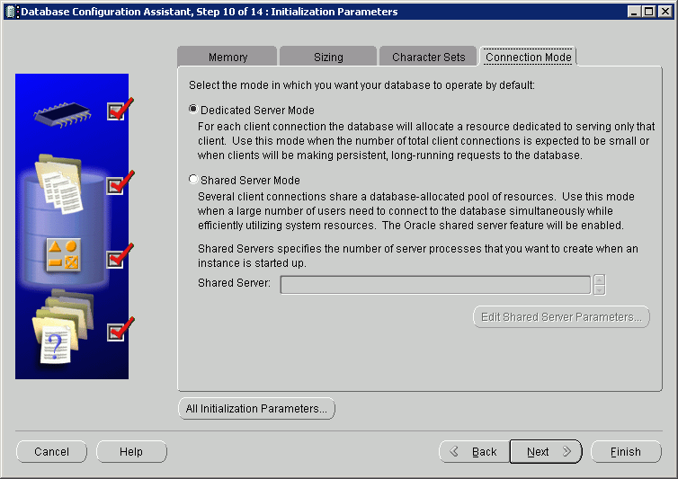Open Edit Shared Server Parameters dialog

coord(561,317)
